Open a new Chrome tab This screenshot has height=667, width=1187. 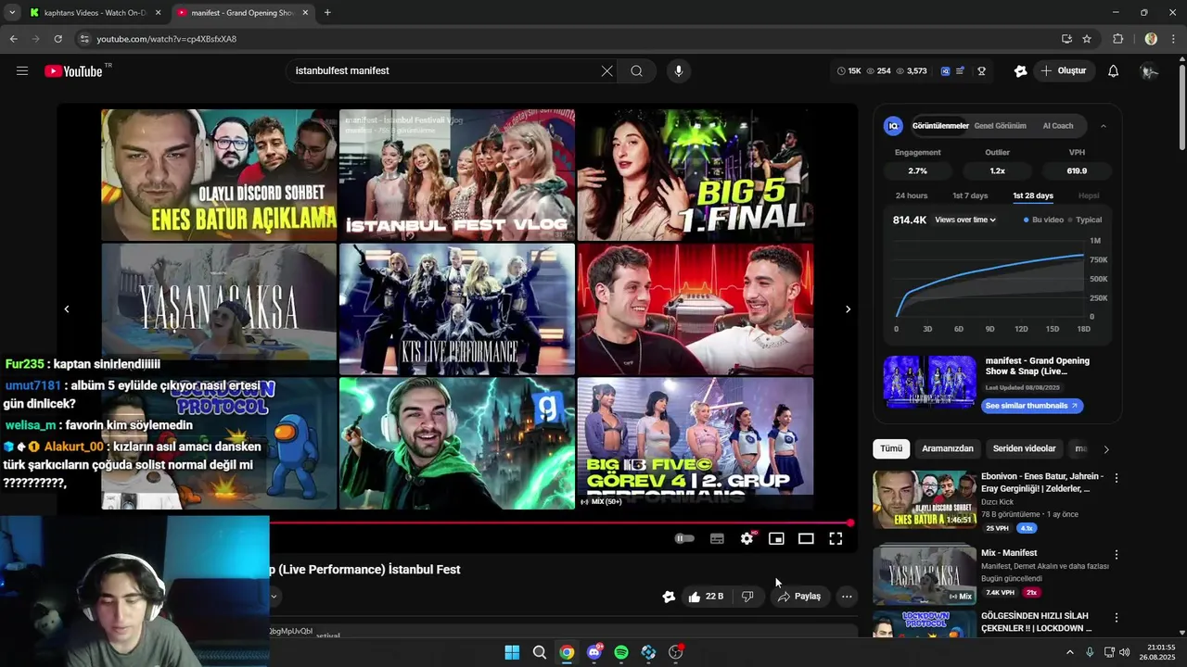pos(327,13)
